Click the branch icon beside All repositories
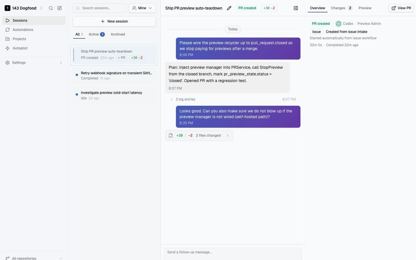Viewport: 416px width, 260px height. 8,258
